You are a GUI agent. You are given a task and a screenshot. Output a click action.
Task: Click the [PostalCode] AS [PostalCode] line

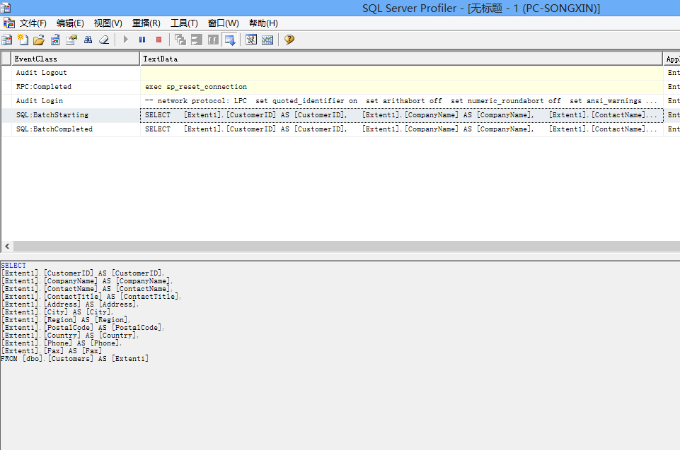point(83,328)
